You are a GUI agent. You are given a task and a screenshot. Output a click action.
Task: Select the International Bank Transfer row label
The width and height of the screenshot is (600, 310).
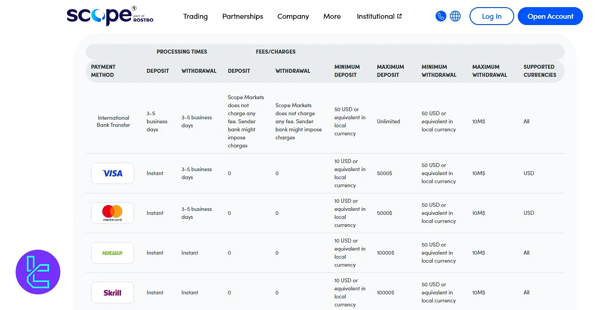(113, 121)
